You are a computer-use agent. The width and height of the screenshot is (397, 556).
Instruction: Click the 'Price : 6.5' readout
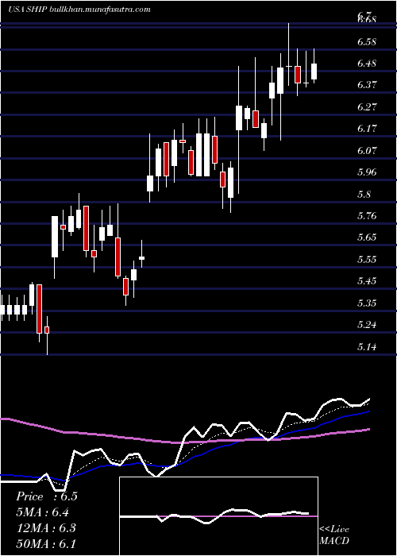[46, 496]
